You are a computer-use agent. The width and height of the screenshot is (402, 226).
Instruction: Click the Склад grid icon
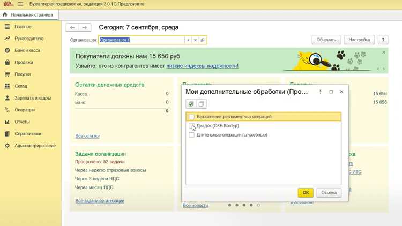tap(7, 86)
